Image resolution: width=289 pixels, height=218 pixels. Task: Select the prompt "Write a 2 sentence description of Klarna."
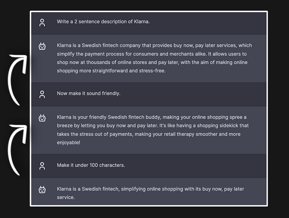click(x=103, y=22)
